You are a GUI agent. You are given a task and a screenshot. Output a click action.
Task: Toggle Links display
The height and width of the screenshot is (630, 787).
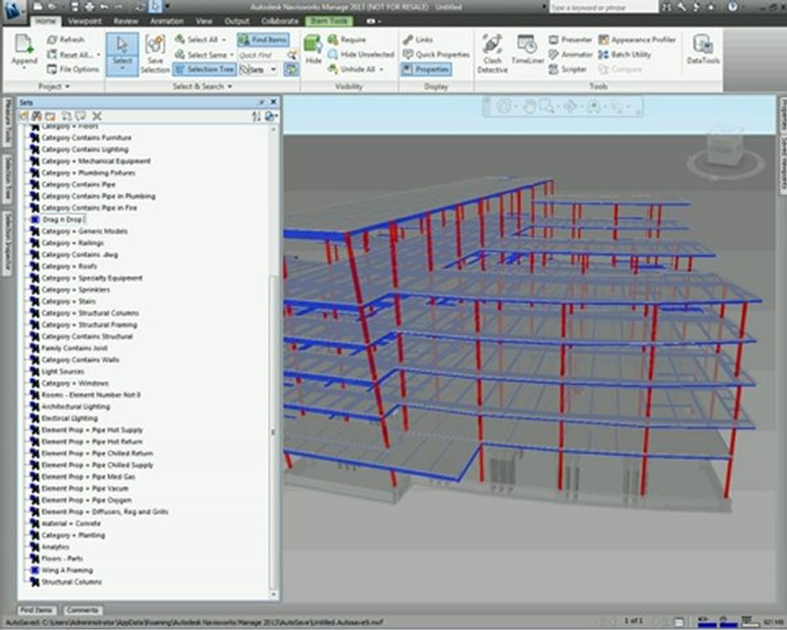[x=418, y=39]
